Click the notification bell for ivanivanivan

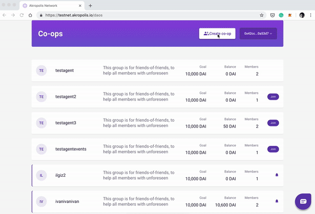(x=277, y=201)
